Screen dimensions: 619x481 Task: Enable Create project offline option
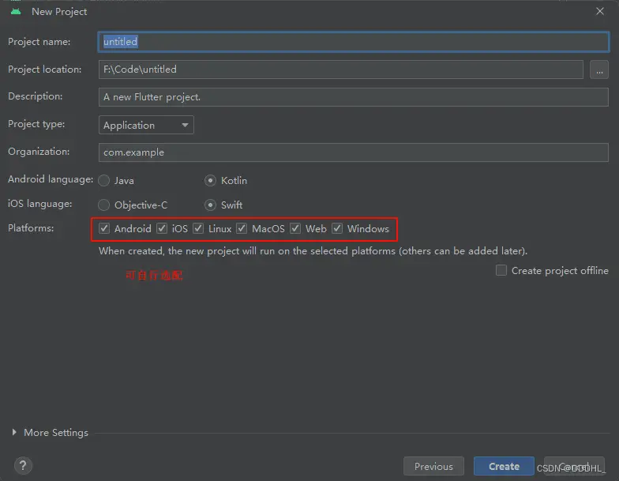point(501,270)
